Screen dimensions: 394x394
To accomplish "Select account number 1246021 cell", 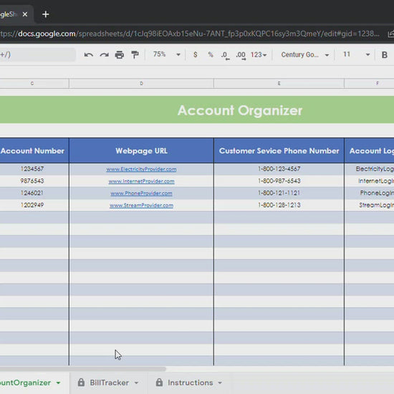I will pos(34,193).
